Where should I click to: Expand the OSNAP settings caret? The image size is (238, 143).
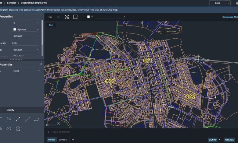click(219, 140)
